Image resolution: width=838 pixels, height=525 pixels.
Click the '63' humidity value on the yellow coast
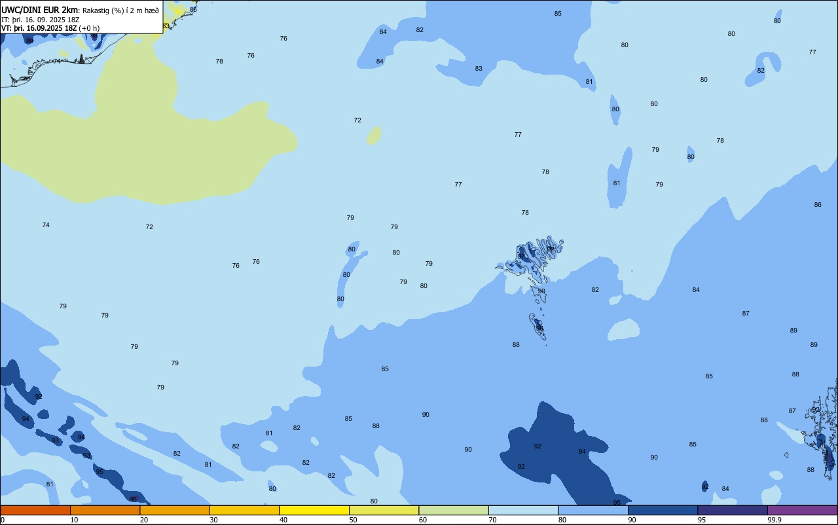click(165, 26)
